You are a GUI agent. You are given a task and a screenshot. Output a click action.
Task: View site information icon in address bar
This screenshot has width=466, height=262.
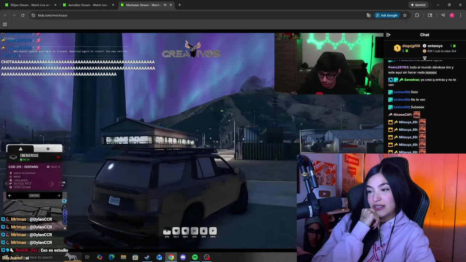(x=33, y=15)
